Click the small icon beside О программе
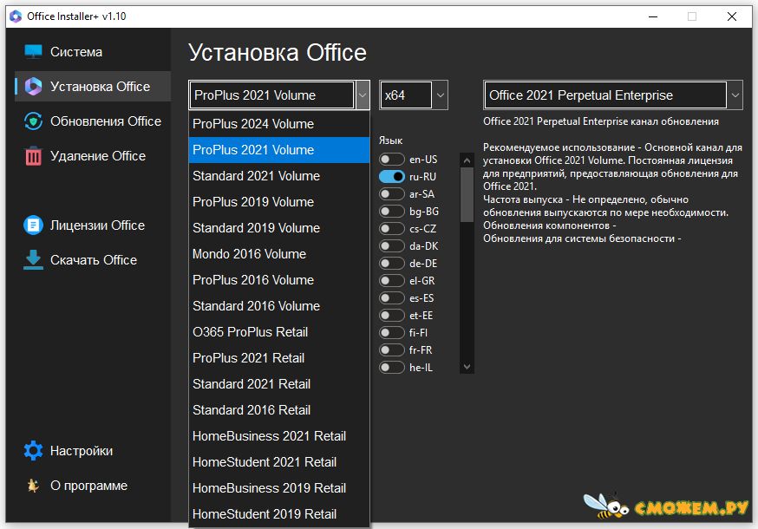This screenshot has height=529, width=758. click(x=33, y=485)
